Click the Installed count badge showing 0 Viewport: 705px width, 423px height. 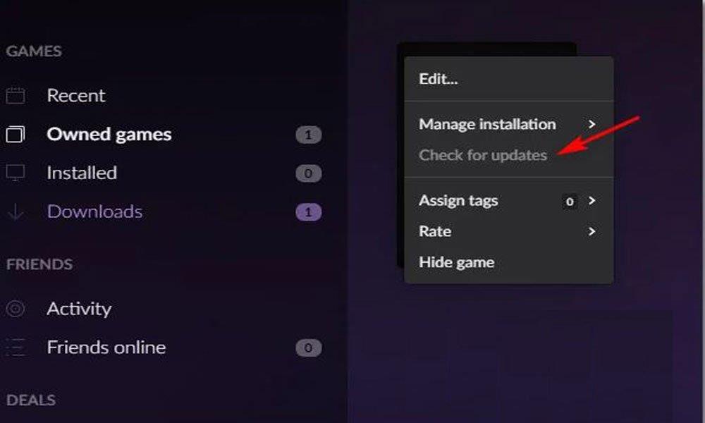point(308,173)
